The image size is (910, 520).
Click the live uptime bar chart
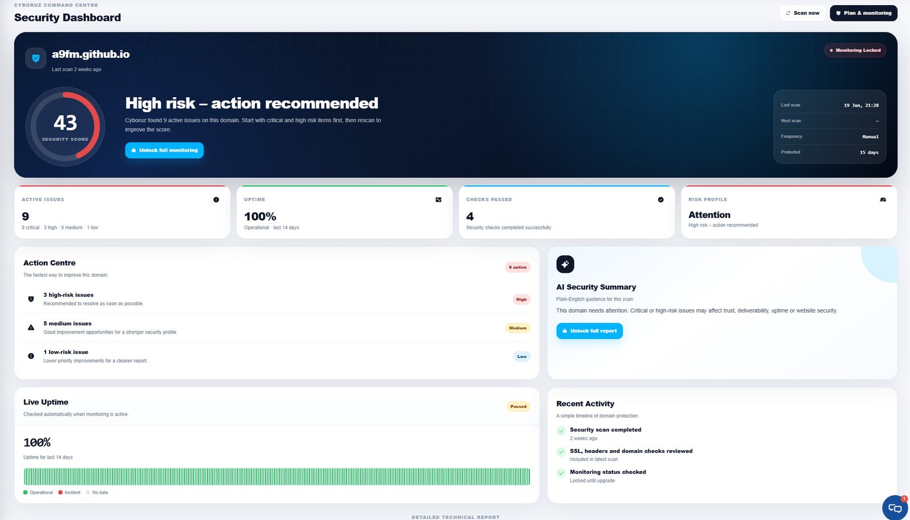276,477
